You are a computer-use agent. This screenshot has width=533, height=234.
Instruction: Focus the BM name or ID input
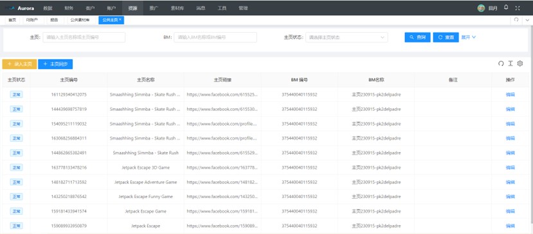pos(215,37)
